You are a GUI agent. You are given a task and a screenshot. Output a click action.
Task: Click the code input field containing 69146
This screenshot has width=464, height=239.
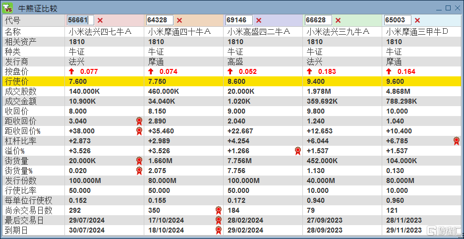[x=239, y=20]
